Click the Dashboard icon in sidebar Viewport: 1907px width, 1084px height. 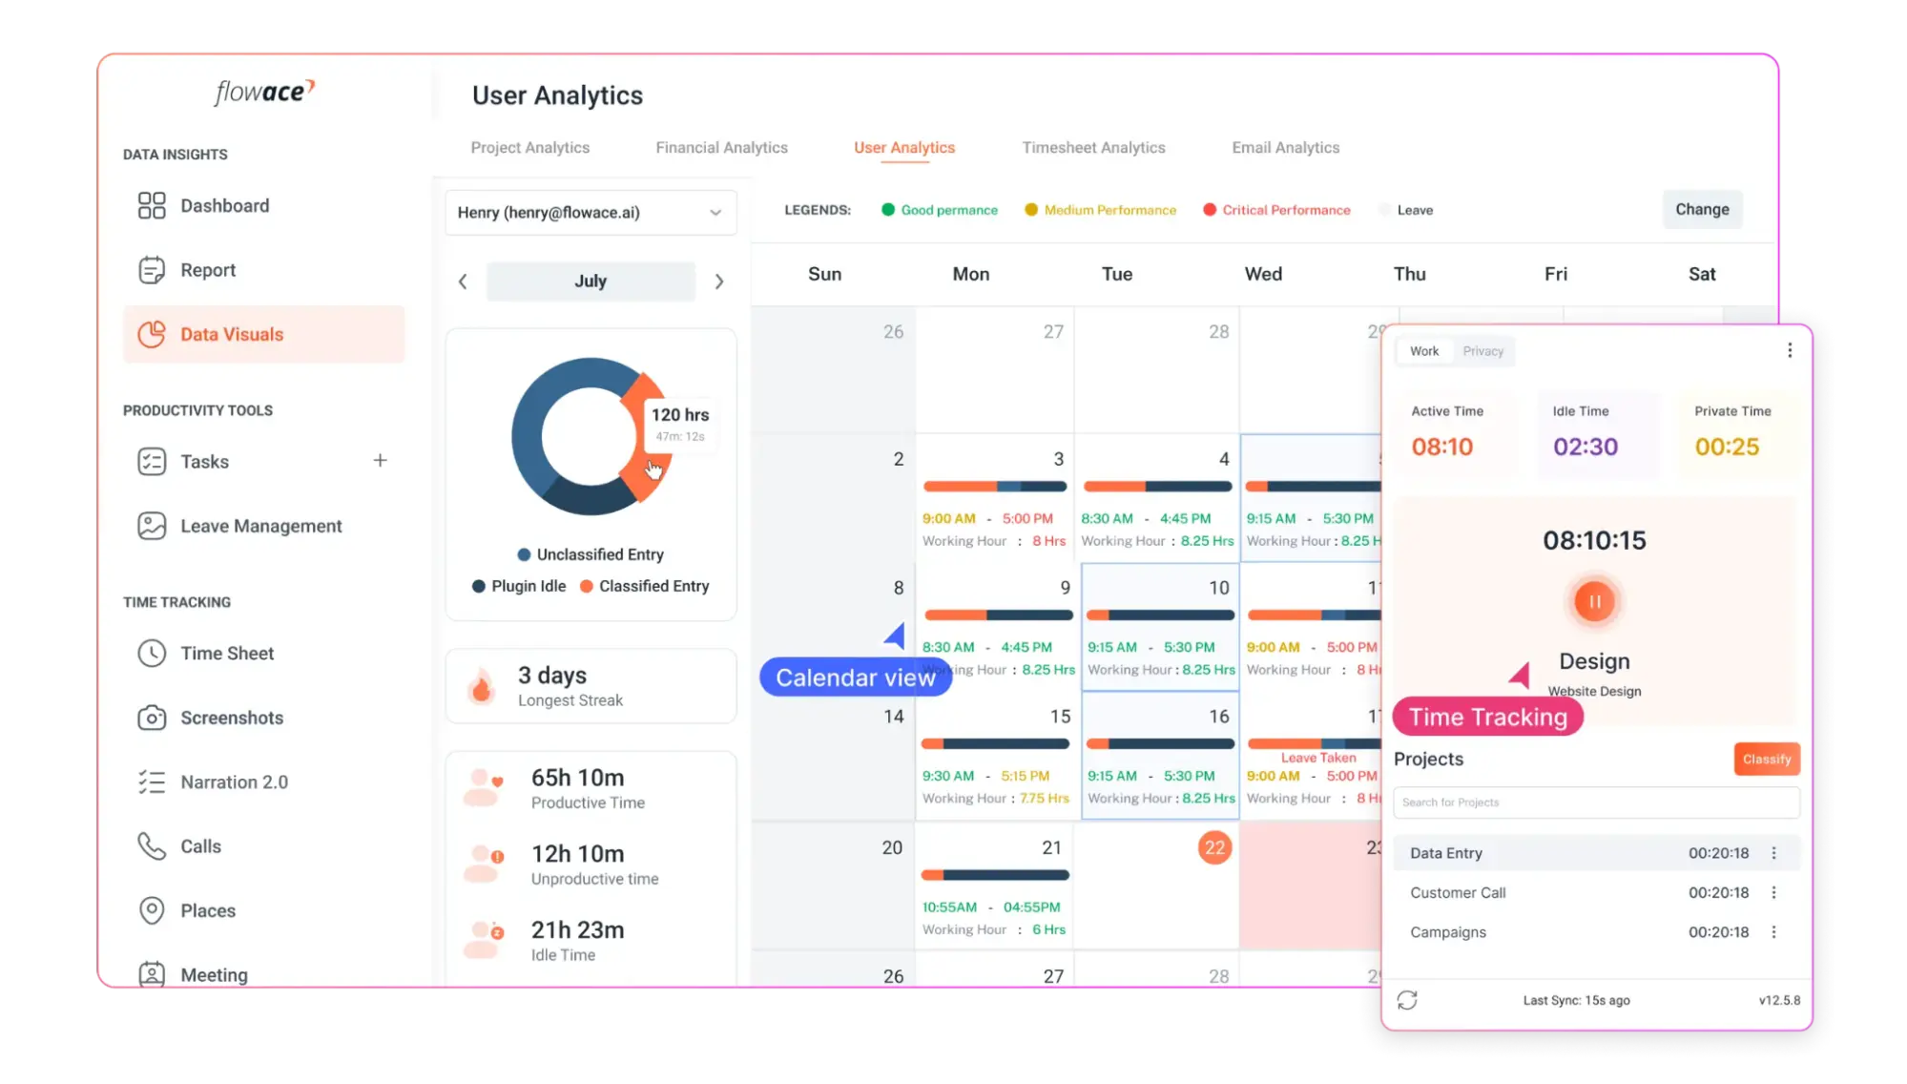pyautogui.click(x=152, y=204)
